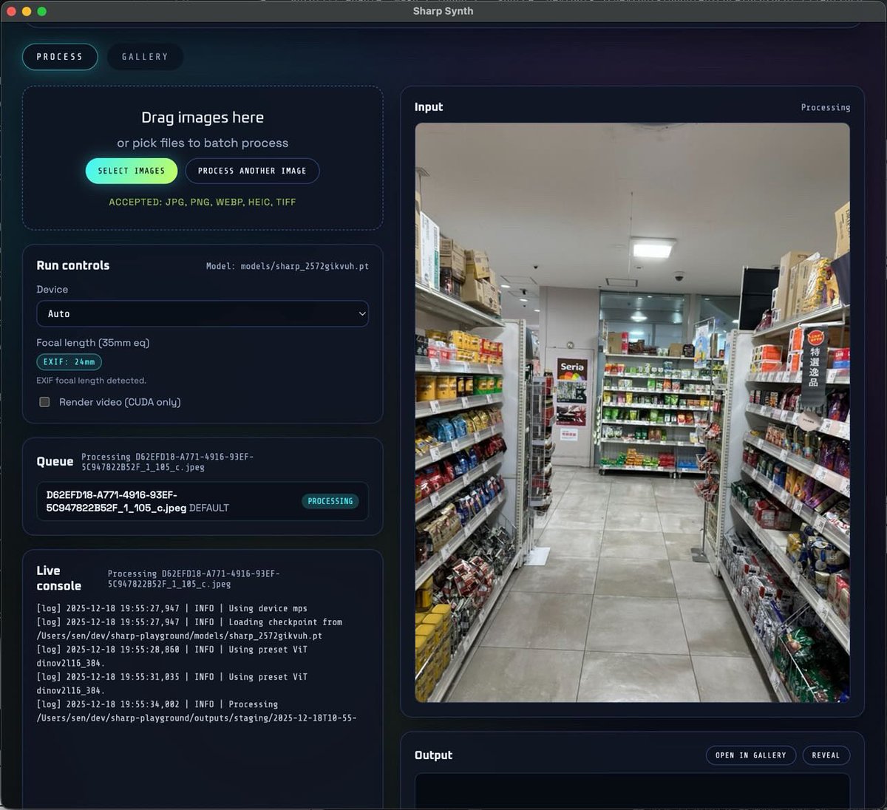Close the Sharp Synth window

[x=11, y=11]
